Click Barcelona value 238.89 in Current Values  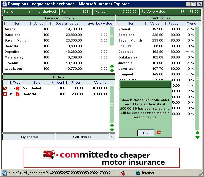point(158,35)
